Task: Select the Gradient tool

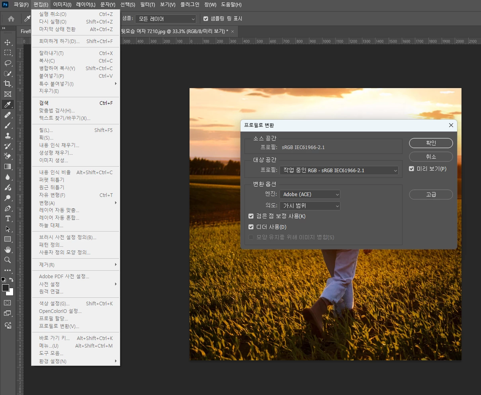Action: (8, 167)
